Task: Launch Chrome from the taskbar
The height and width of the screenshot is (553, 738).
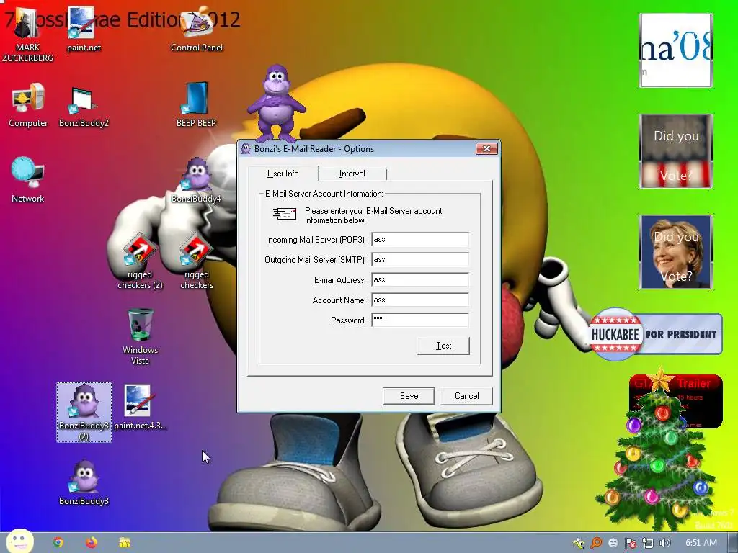Action: [x=58, y=543]
